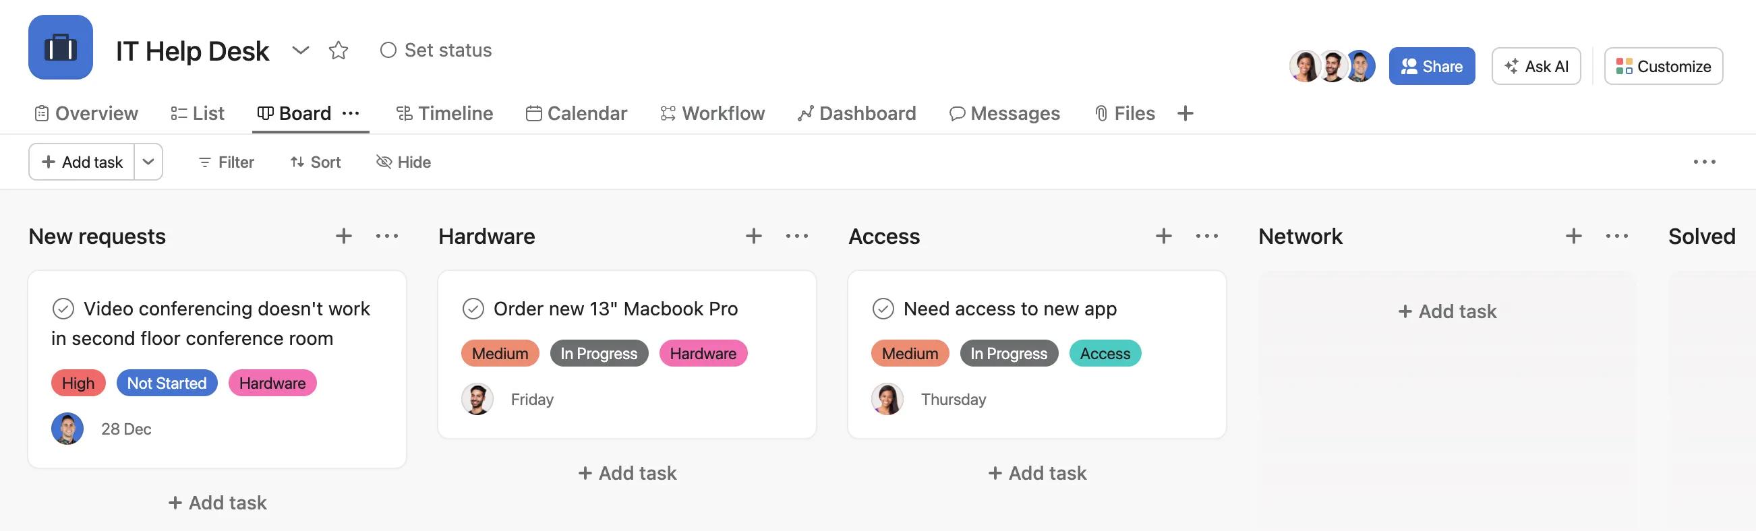
Task: Open the Board tab options ellipsis
Action: pyautogui.click(x=351, y=113)
